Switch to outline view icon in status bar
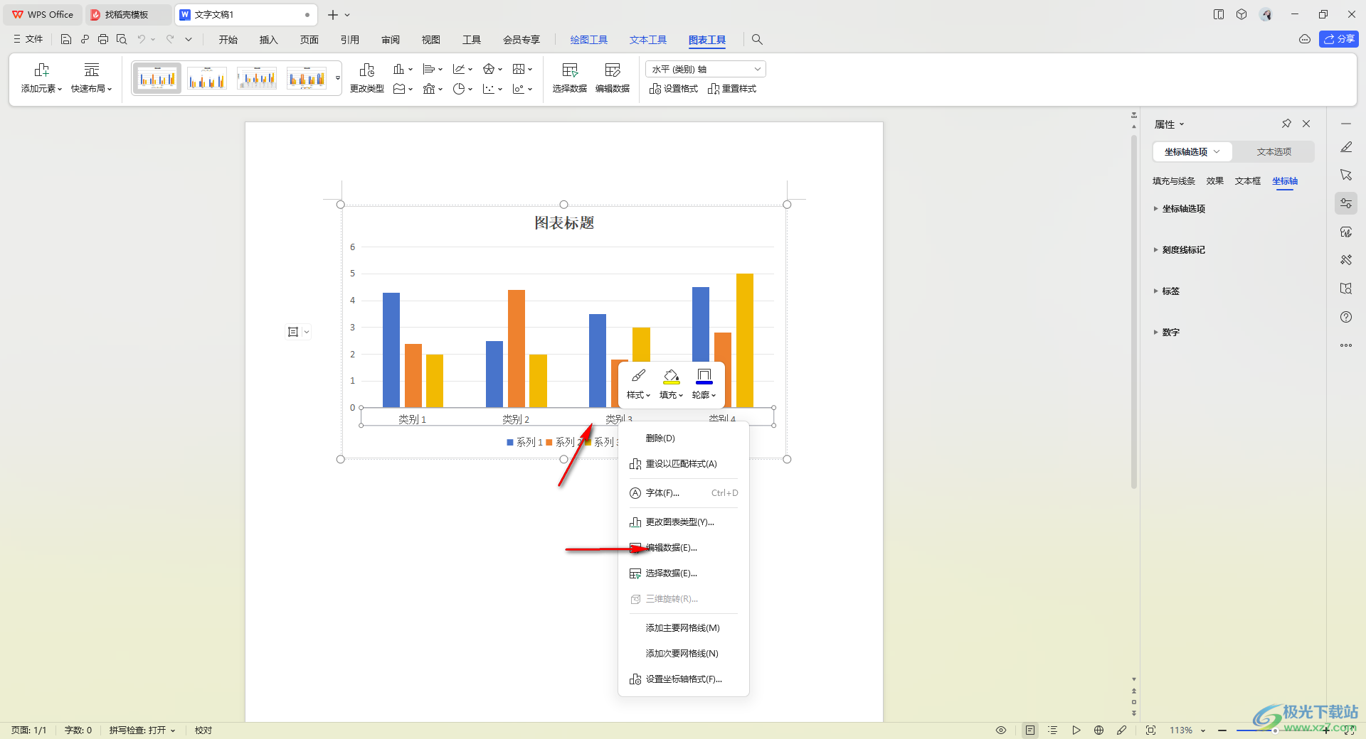 pyautogui.click(x=1053, y=730)
